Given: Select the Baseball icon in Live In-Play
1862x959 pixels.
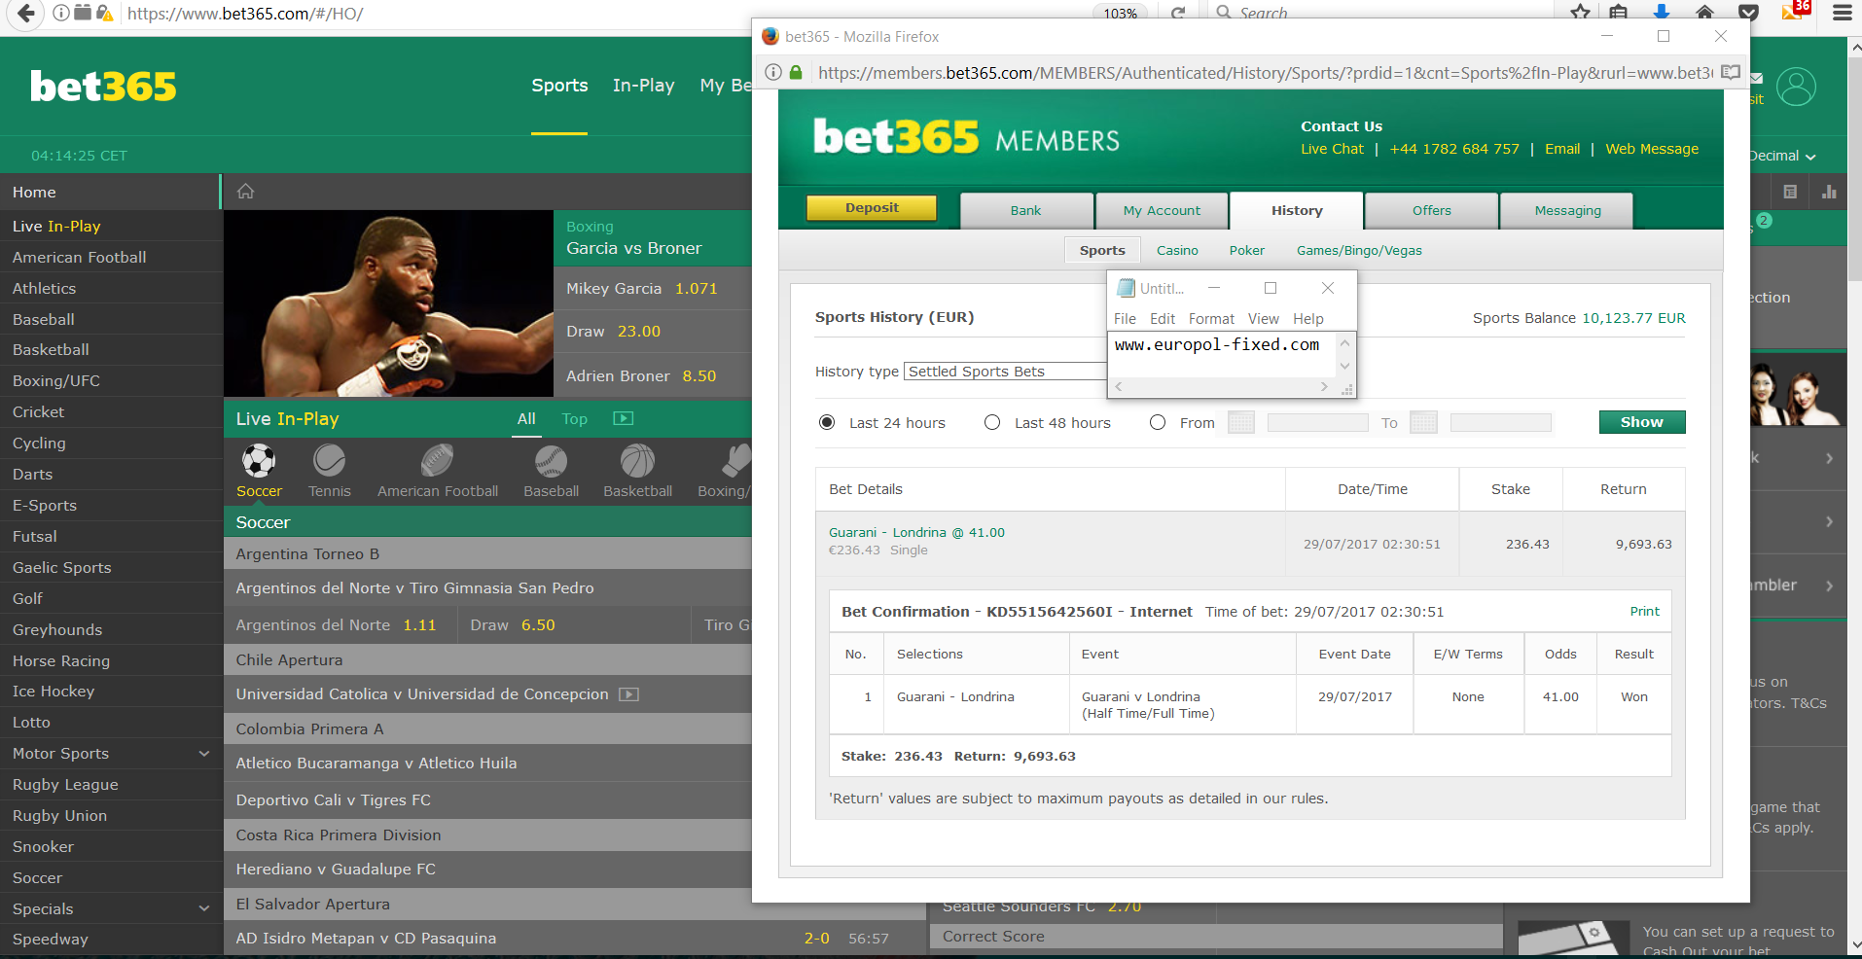Looking at the screenshot, I should click(x=551, y=460).
